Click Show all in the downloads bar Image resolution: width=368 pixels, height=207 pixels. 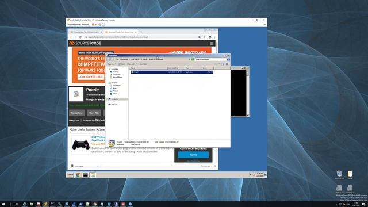click(206, 166)
